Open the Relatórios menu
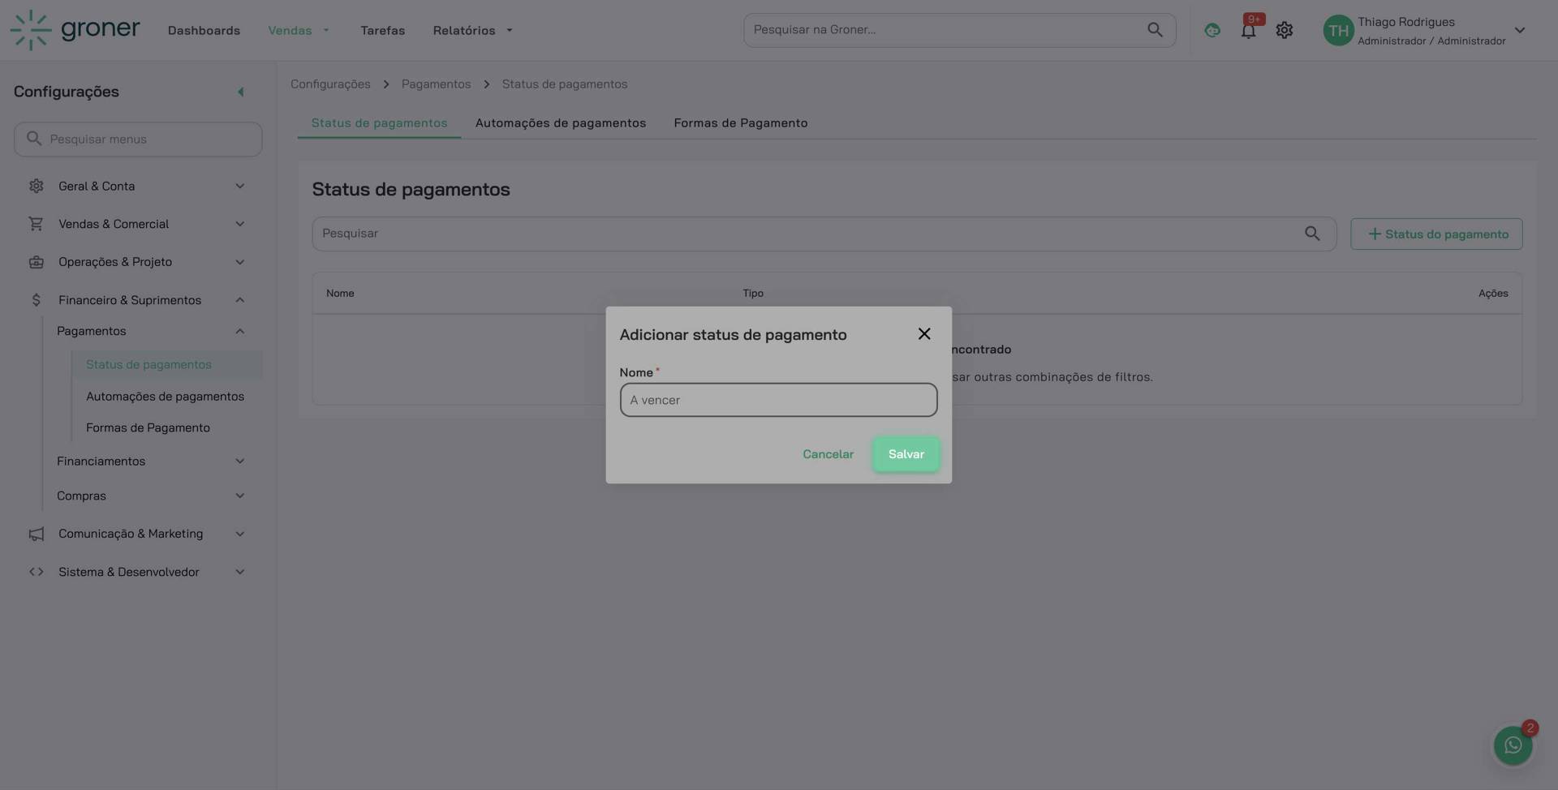This screenshot has height=790, width=1558. tap(472, 31)
